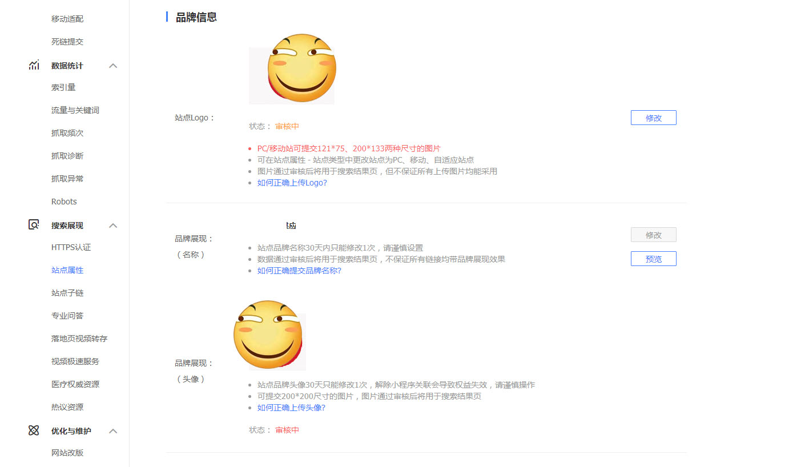Open HTTPS认证 in the sidebar
797x467 pixels.
pyautogui.click(x=71, y=247)
